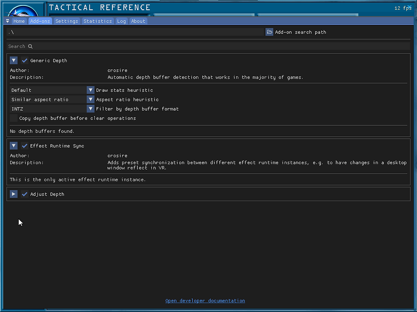Go to the Statistics tab

97,21
